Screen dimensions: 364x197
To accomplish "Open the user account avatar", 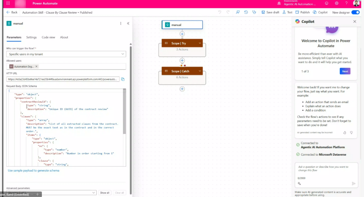I will pos(356,3).
